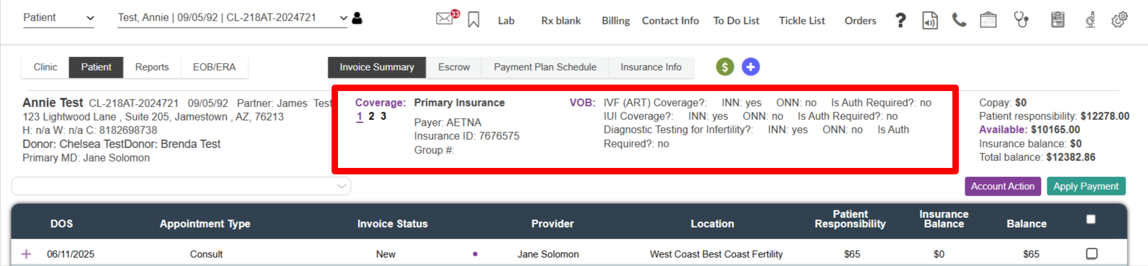Open the Payment Plan Schedule tab
Viewport: 1148px width, 266px height.
point(544,67)
